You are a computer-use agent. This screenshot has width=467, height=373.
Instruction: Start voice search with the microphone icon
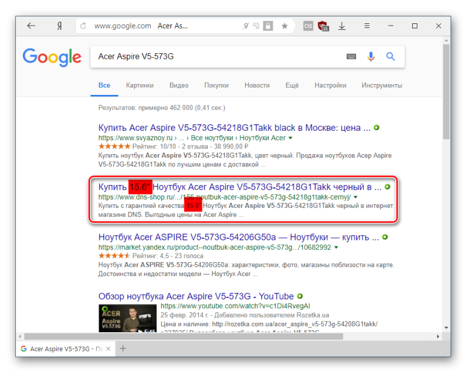point(371,56)
